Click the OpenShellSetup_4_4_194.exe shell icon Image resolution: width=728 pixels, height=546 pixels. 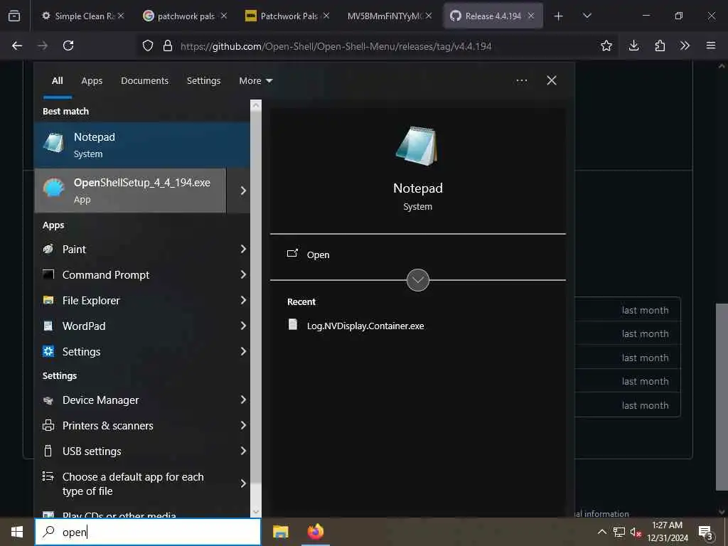54,188
